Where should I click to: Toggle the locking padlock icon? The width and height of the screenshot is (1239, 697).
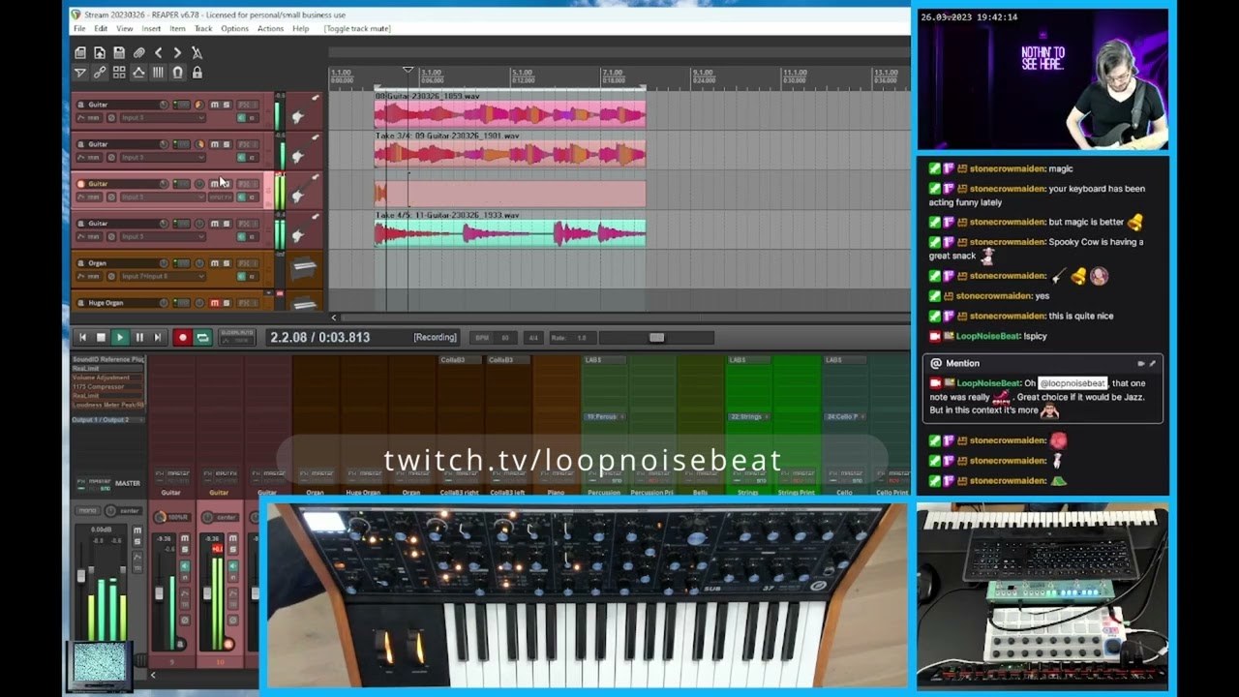click(x=197, y=73)
